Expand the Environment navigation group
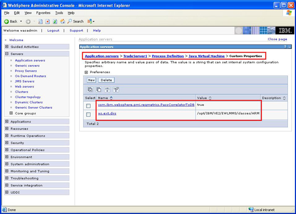 coord(7,157)
